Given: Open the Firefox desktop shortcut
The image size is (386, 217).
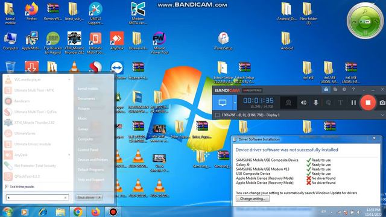Looking at the screenshot, I should point(31,11).
